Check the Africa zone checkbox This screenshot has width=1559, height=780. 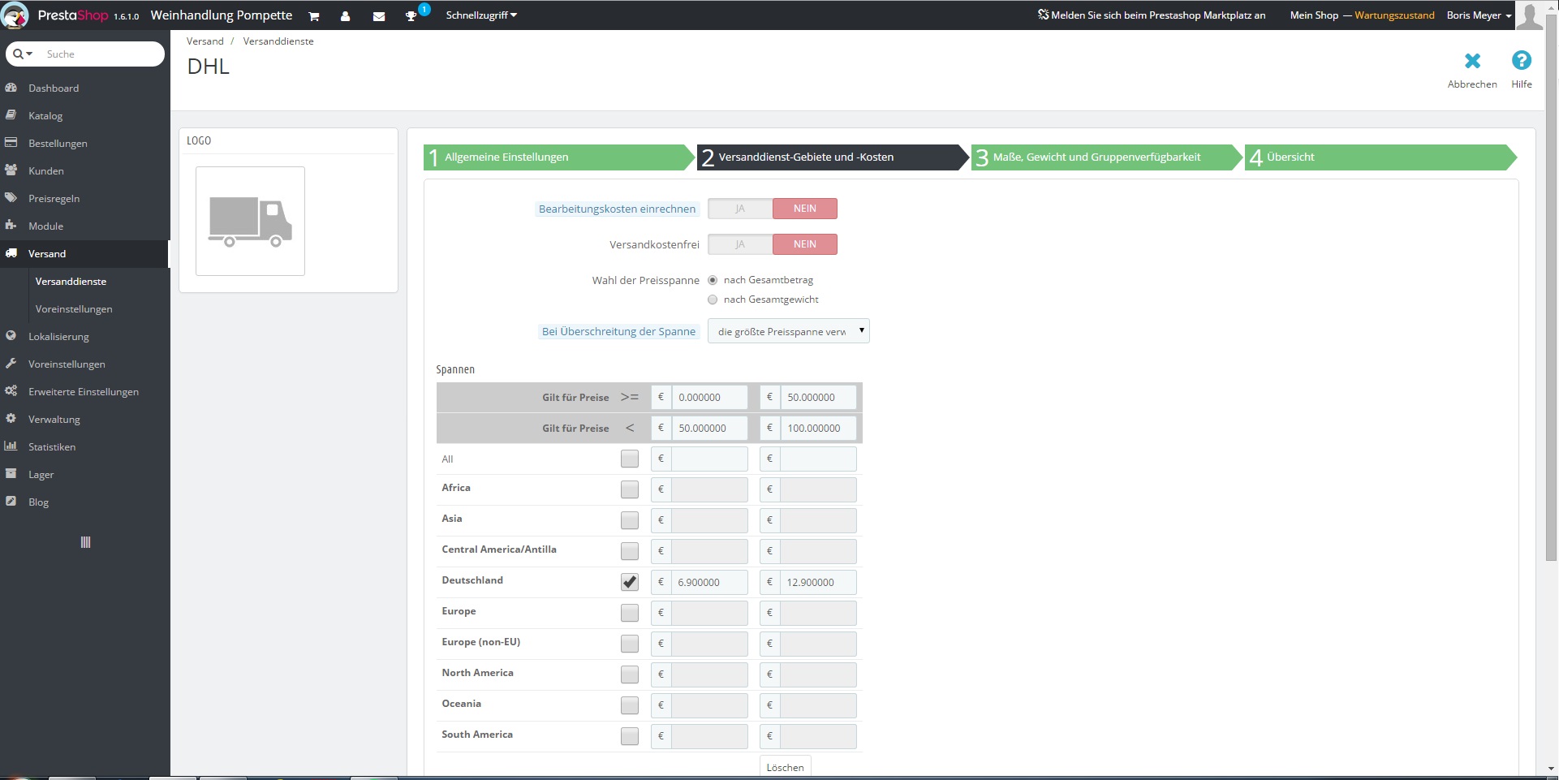click(630, 489)
